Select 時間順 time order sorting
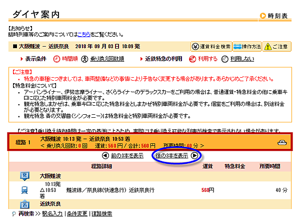The image size is (300, 221). tap(70, 59)
